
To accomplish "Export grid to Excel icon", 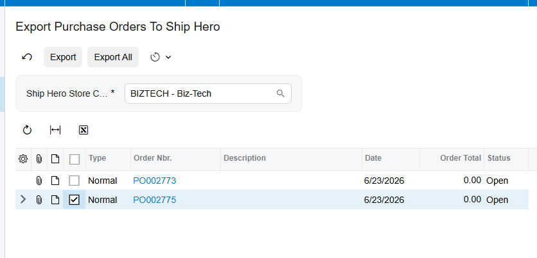I will pyautogui.click(x=84, y=130).
